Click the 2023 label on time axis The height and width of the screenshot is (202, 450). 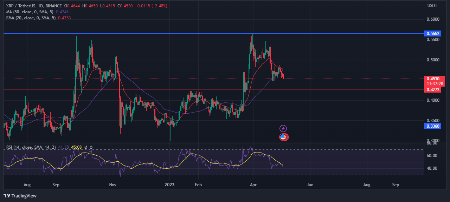coord(170,184)
